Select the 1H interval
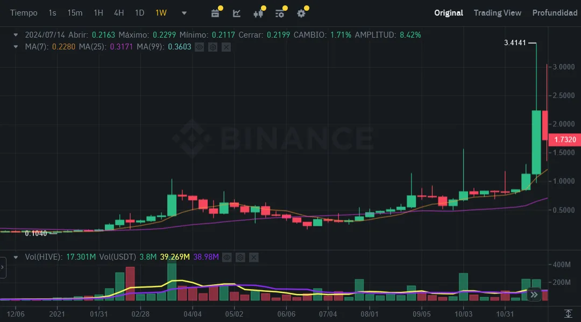 pyautogui.click(x=98, y=13)
